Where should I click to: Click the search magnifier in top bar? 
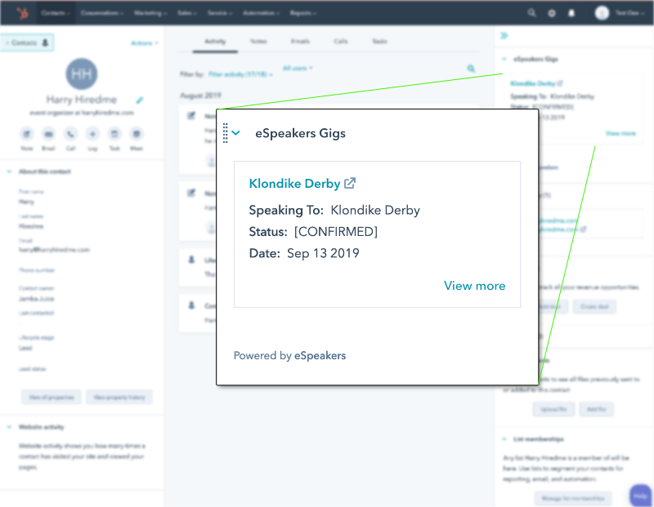click(x=531, y=13)
